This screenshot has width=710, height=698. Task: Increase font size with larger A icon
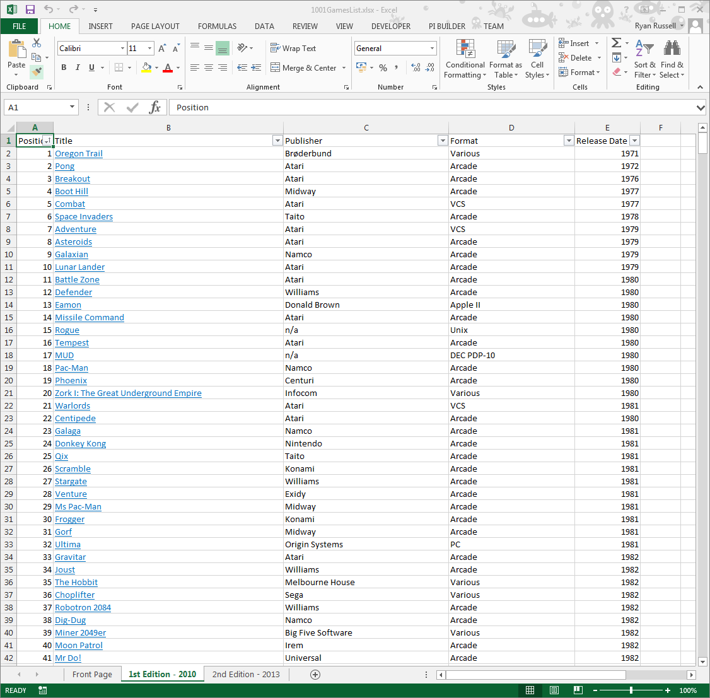(x=162, y=48)
